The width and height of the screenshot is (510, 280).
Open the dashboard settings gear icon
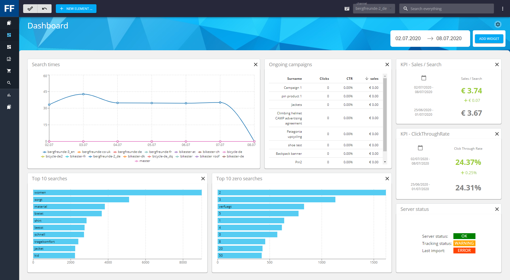[498, 24]
